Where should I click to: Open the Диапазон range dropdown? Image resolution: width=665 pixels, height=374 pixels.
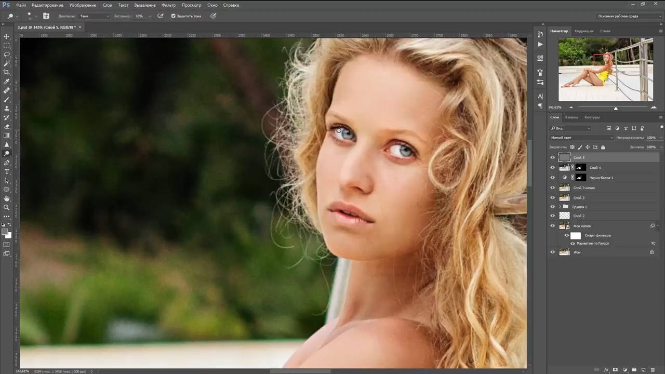(x=94, y=16)
